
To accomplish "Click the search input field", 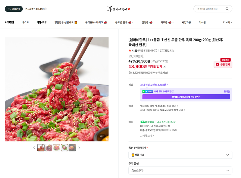I will pyautogui.click(x=210, y=9).
